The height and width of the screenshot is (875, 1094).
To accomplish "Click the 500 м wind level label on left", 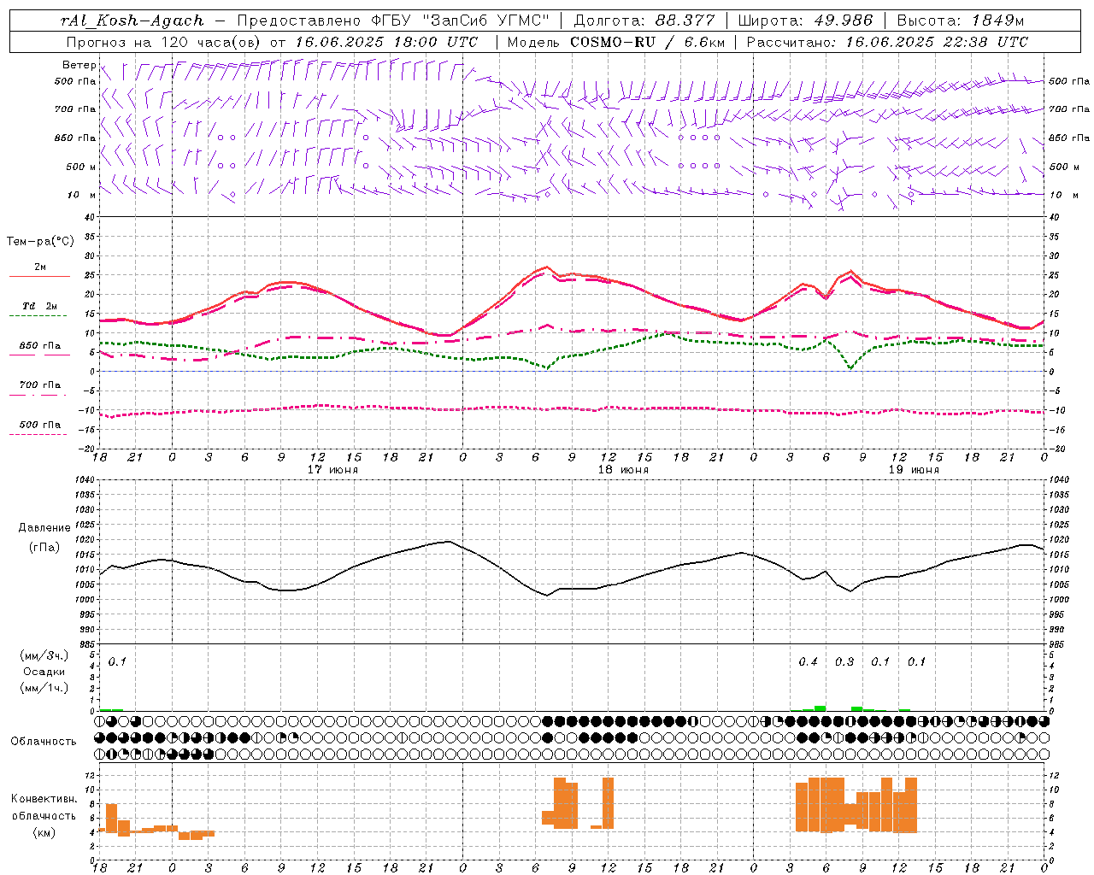I will point(81,167).
